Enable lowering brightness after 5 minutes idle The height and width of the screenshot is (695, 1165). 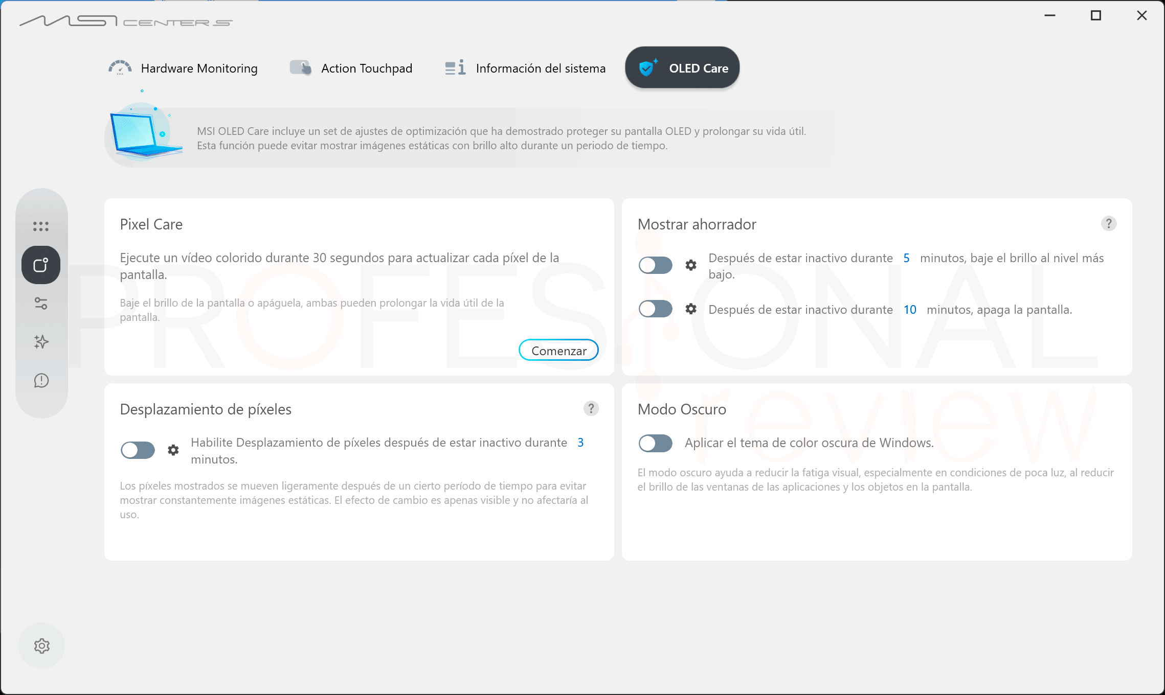tap(655, 265)
